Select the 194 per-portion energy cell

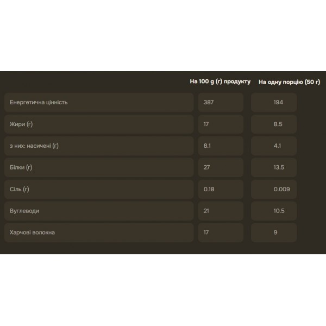[x=274, y=102]
